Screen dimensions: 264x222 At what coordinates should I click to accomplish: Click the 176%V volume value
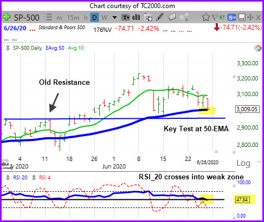point(102,29)
